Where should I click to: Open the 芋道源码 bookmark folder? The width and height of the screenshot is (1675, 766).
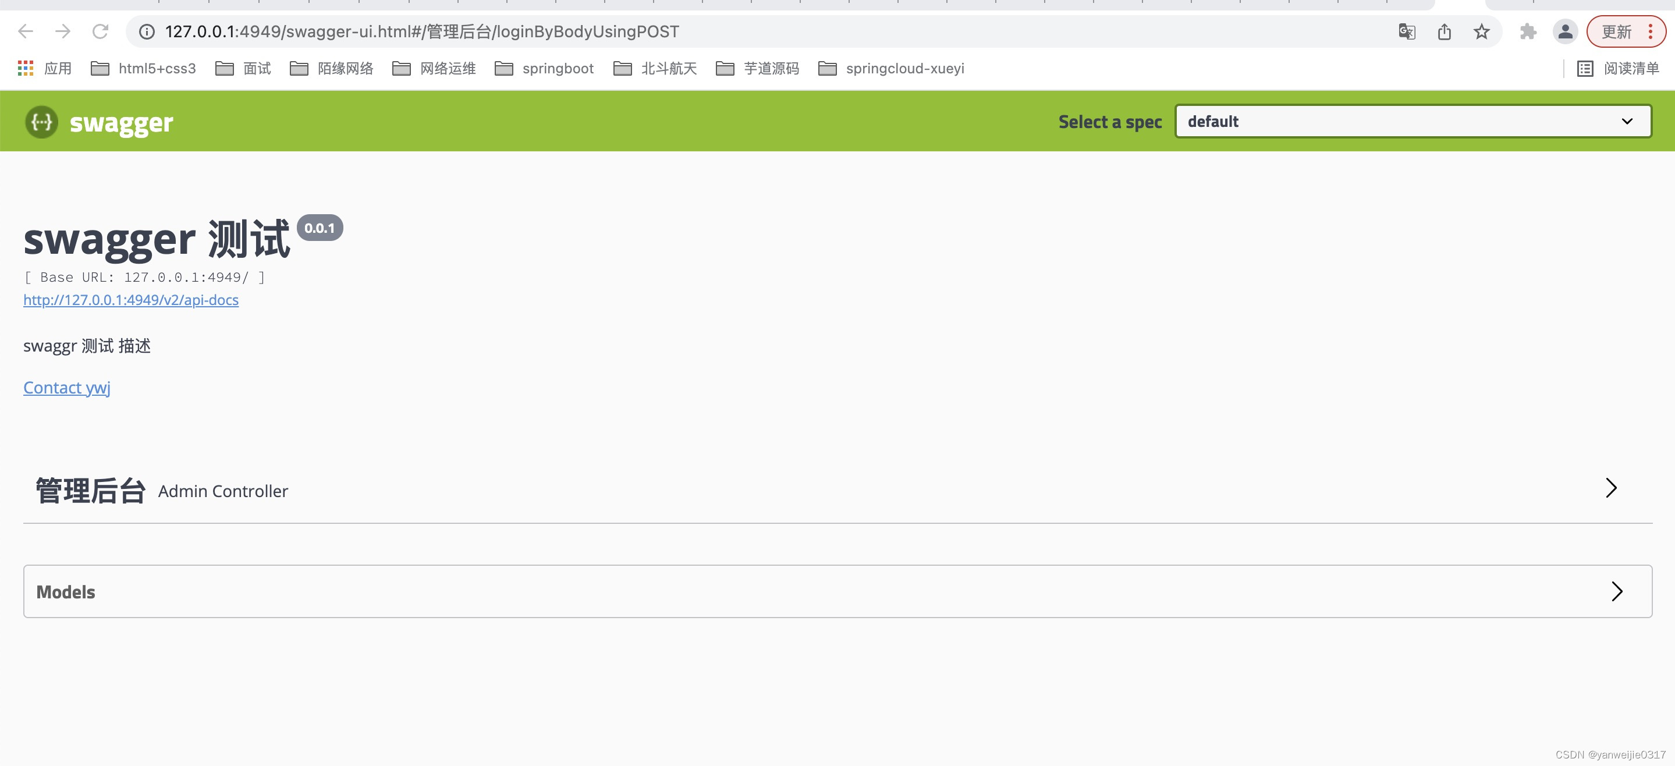point(758,68)
